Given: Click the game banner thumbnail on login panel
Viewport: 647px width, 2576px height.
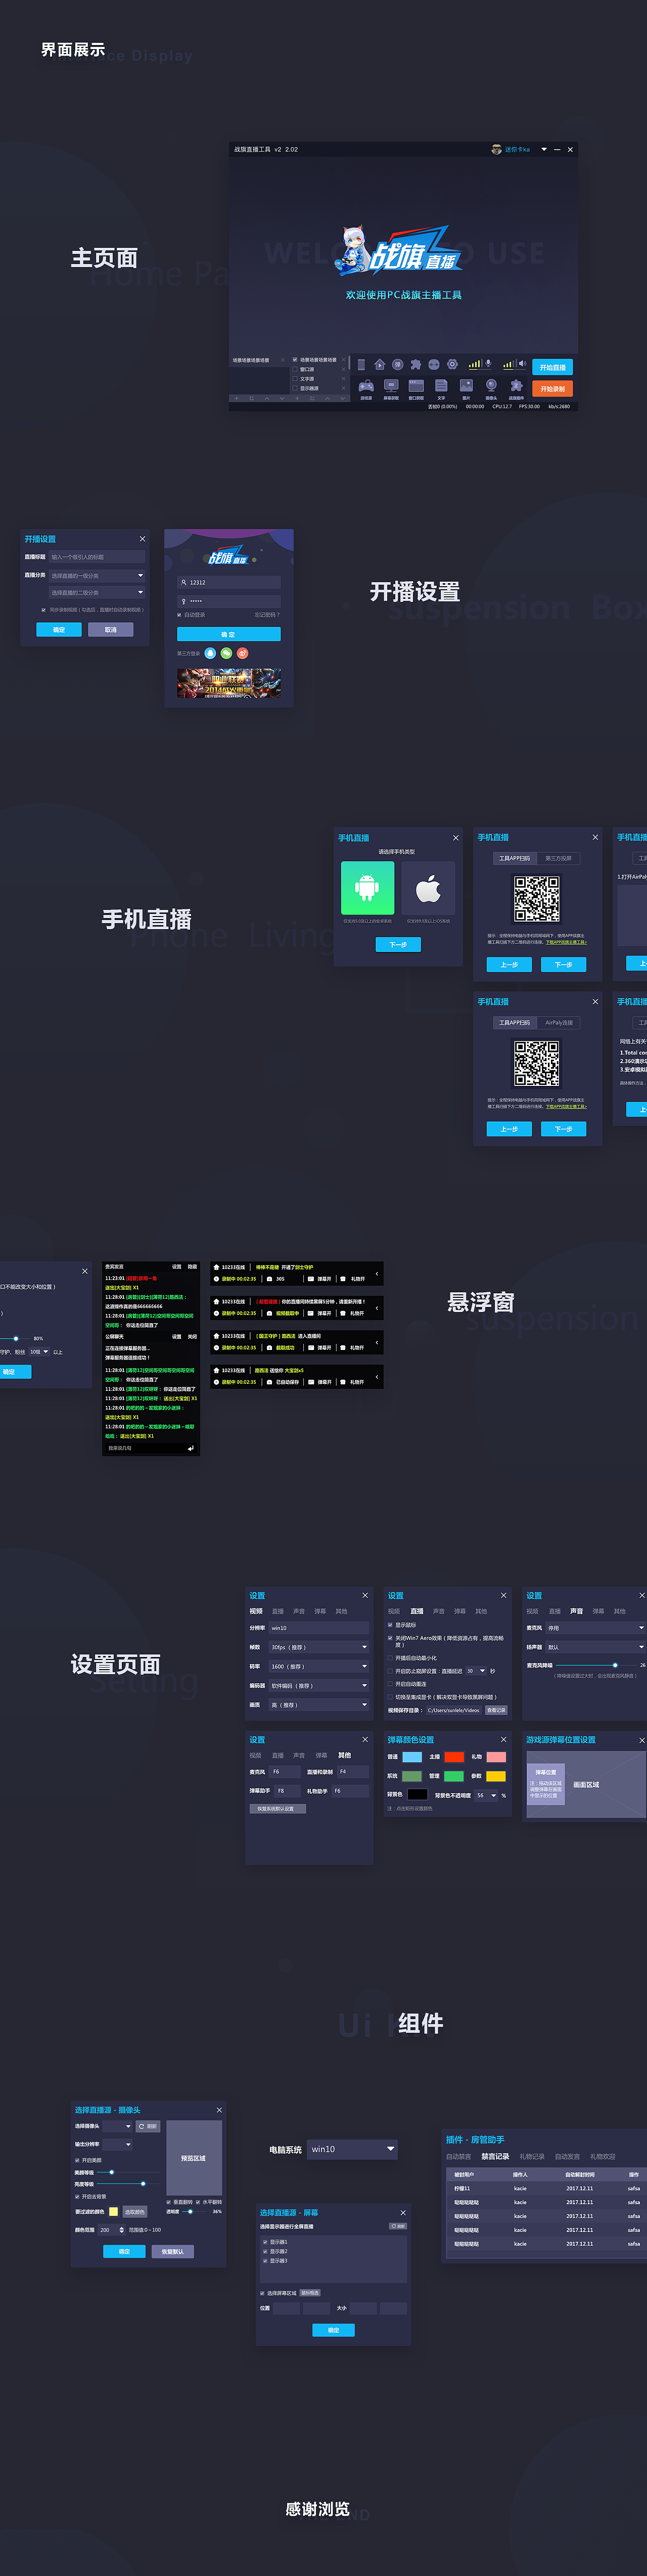Looking at the screenshot, I should pyautogui.click(x=229, y=683).
